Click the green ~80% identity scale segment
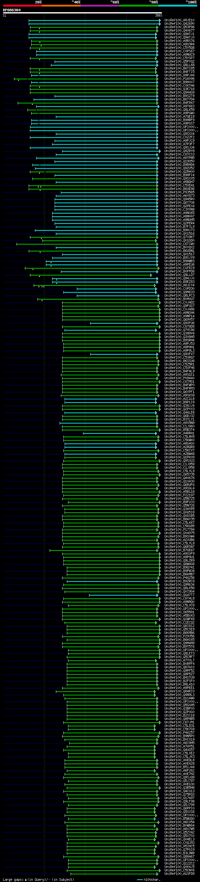The height and width of the screenshot is (882, 200). pos(139,6)
